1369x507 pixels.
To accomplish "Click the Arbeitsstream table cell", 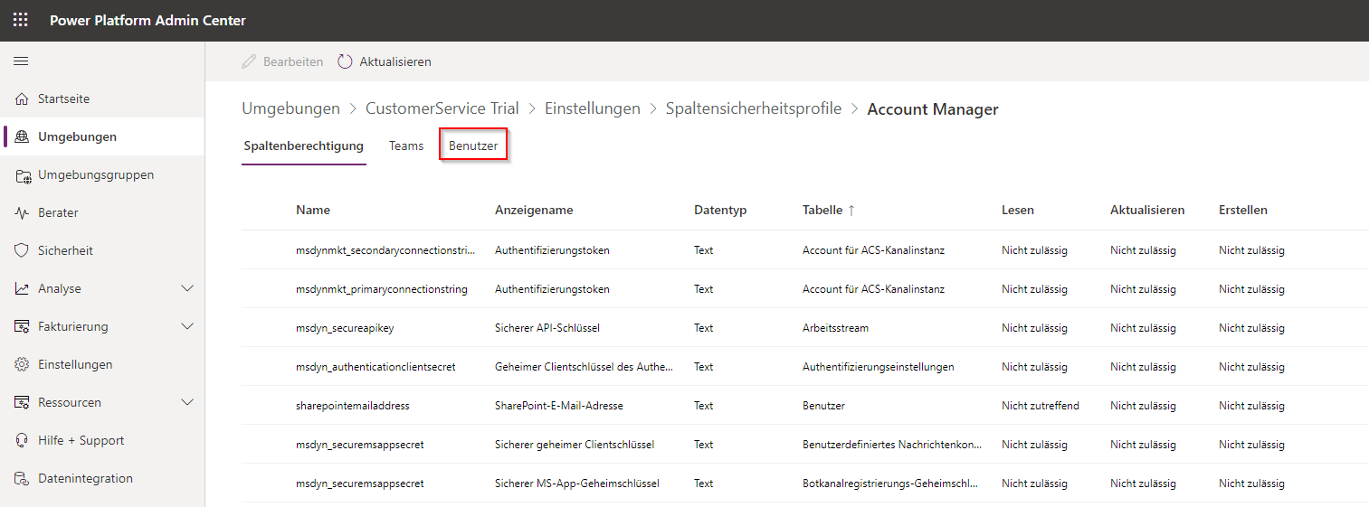I will (x=835, y=328).
